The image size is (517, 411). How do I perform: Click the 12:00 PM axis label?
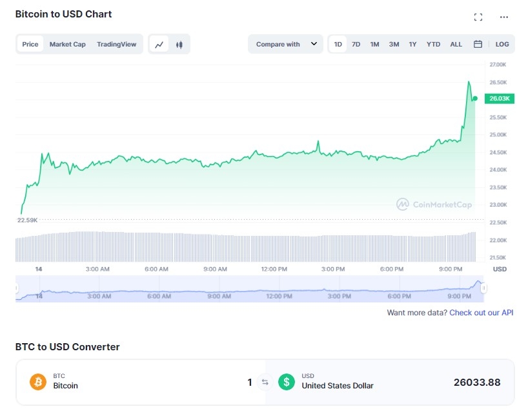[274, 269]
